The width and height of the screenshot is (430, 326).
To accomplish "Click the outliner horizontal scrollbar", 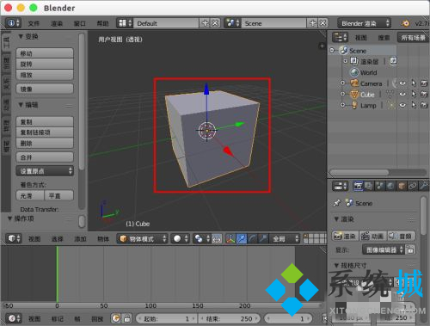I will point(359,172).
